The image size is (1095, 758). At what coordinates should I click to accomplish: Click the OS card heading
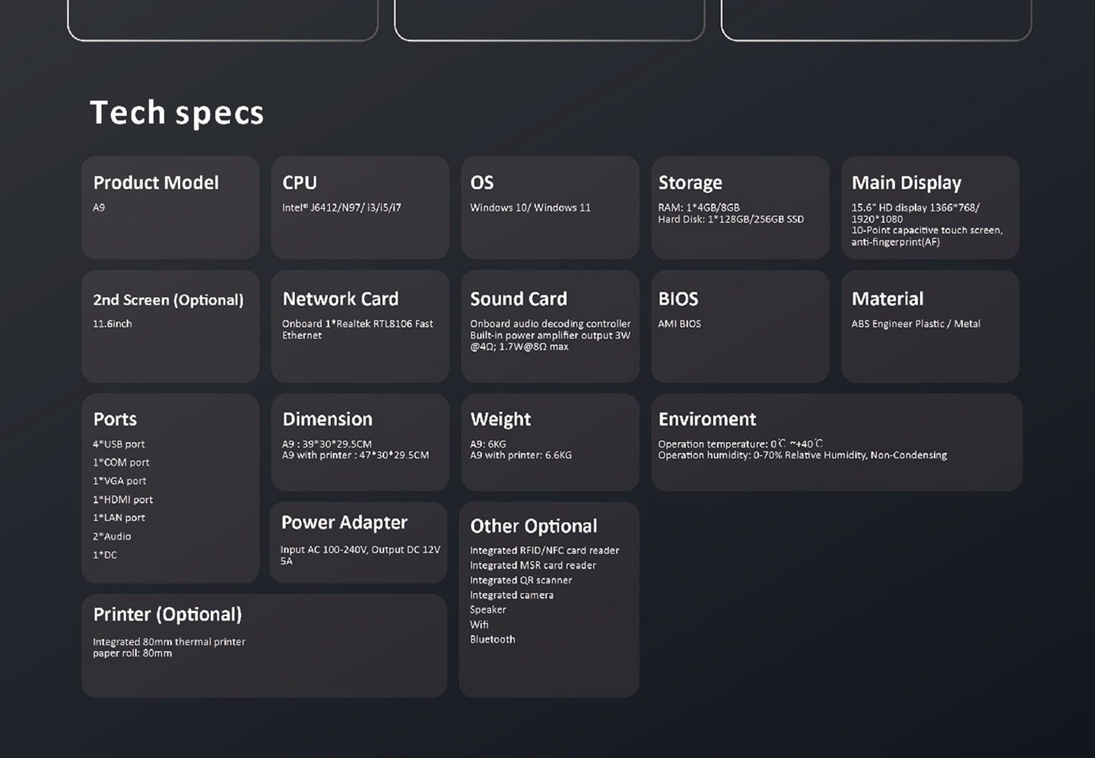(482, 183)
